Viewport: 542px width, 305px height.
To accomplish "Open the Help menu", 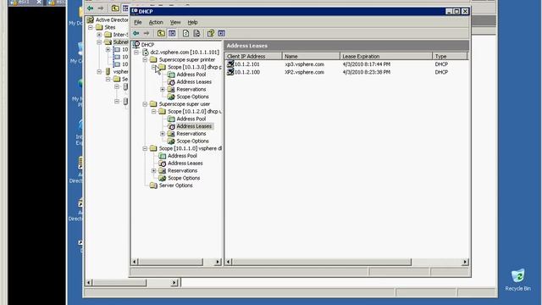I will (x=192, y=22).
